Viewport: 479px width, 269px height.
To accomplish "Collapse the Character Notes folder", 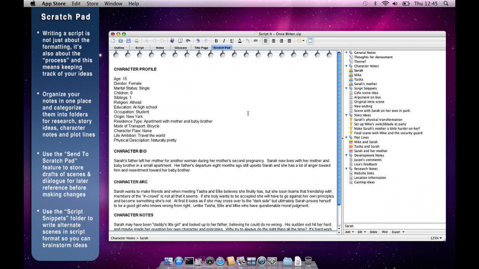I will pyautogui.click(x=346, y=66).
